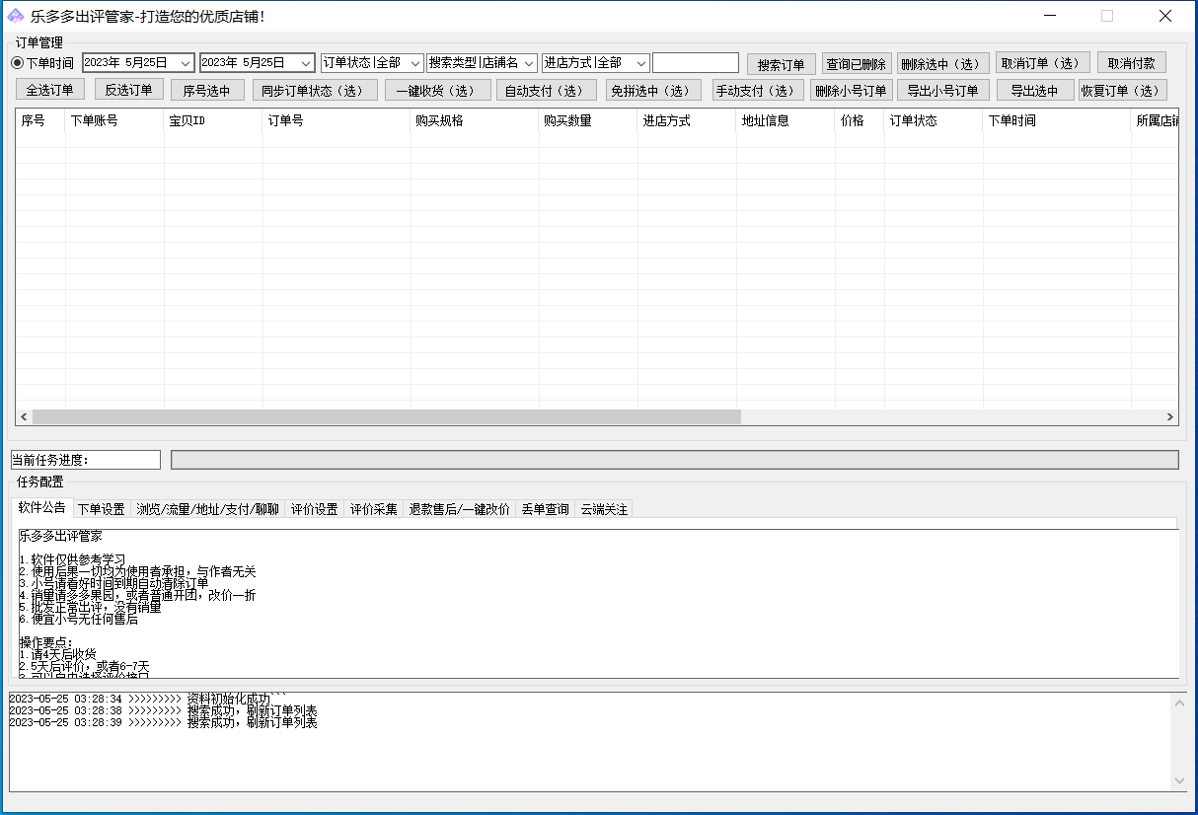Open the end date picker dropdown
This screenshot has height=815, width=1198.
pos(305,63)
